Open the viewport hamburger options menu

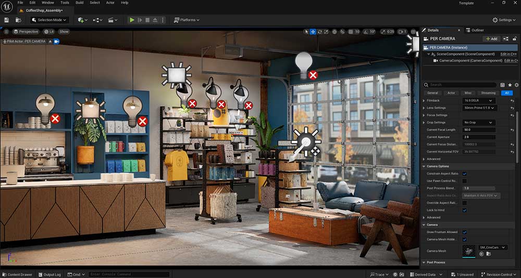[6, 32]
